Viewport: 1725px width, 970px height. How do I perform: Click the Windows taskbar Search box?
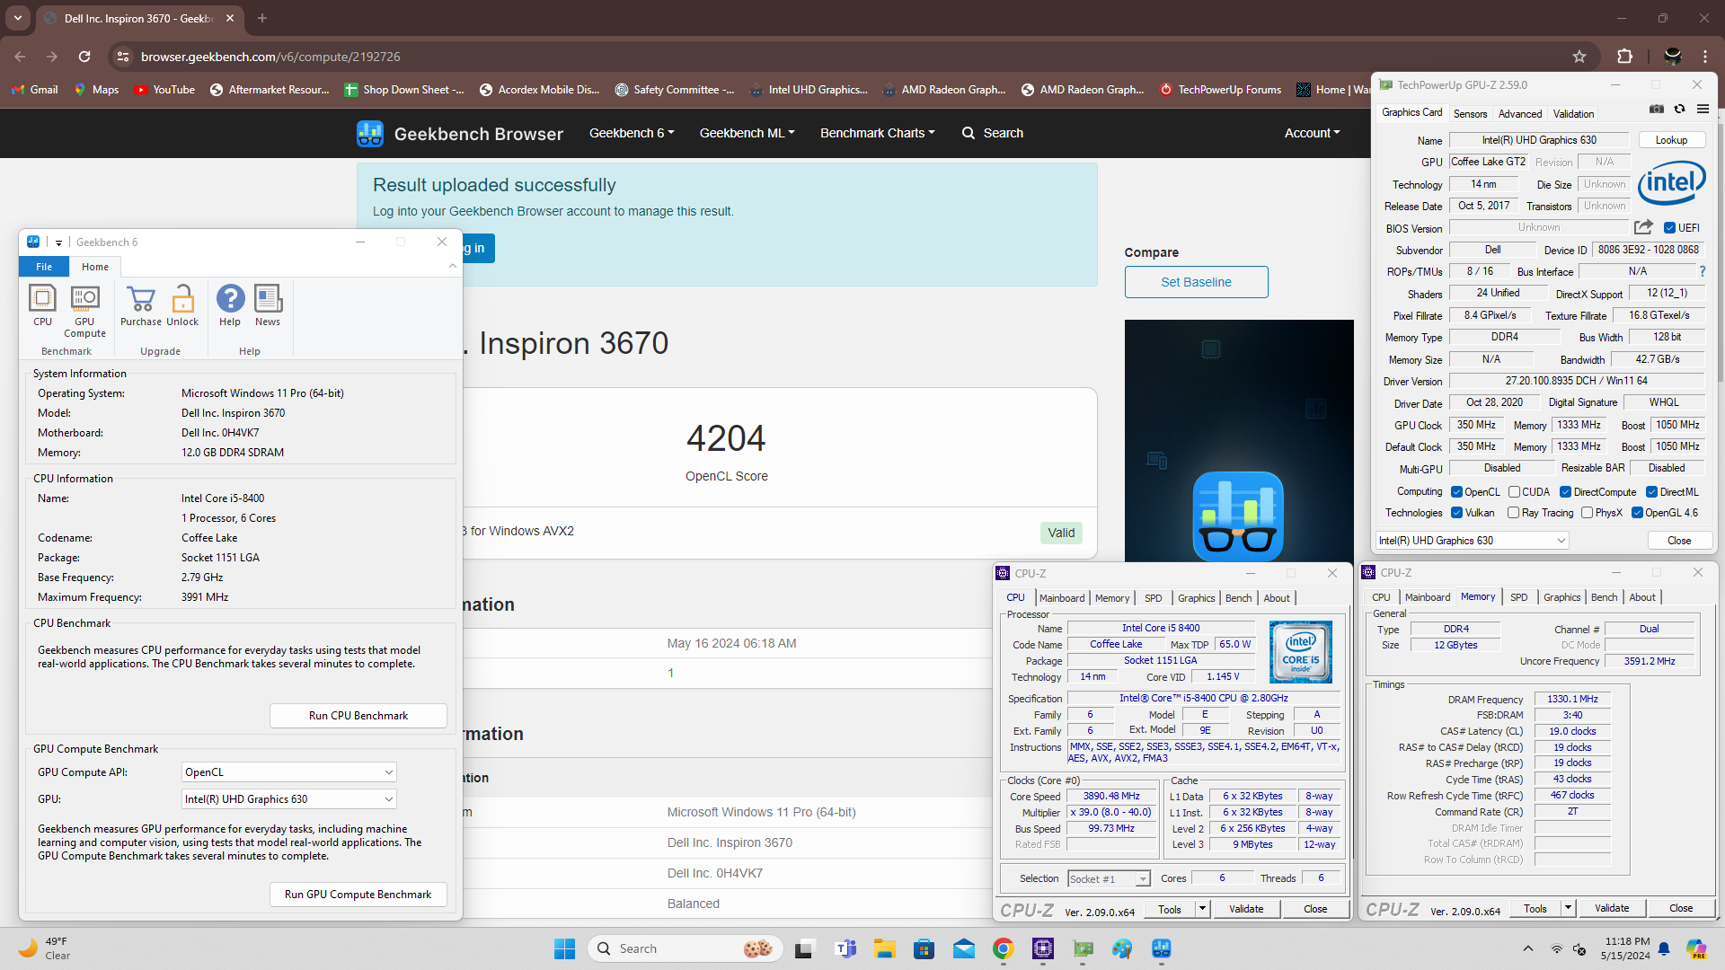[686, 948]
